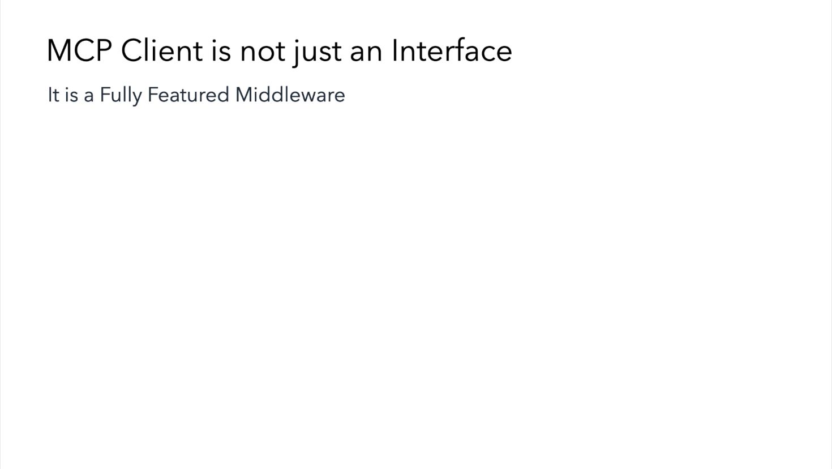Click the capital "M" of "Middleware"
Screen dimensions: 832x469
pyautogui.click(x=243, y=95)
